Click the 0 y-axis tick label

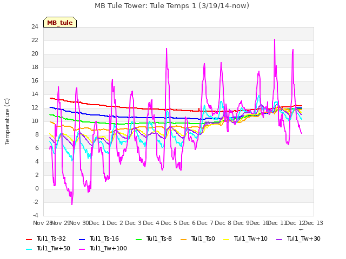pos(37,189)
